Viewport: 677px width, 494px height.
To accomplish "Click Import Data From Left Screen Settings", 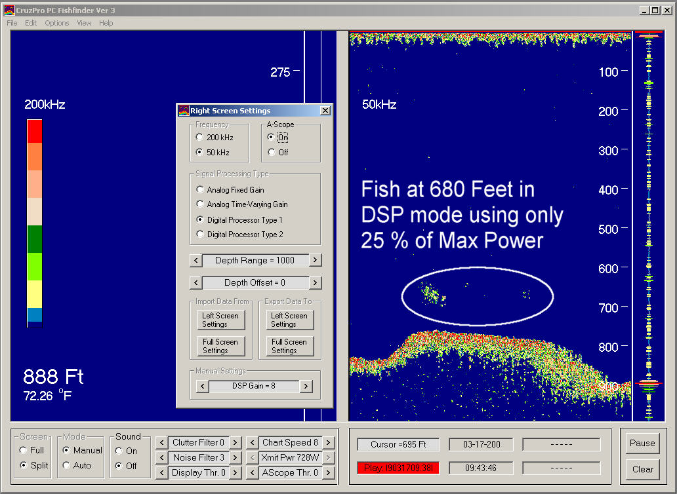I will [220, 320].
